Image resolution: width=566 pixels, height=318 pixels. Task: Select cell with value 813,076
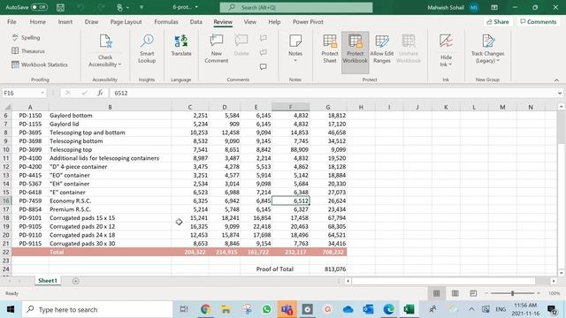(328, 269)
